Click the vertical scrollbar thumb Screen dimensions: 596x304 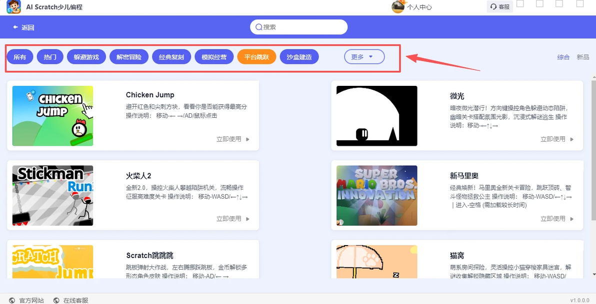[593, 150]
